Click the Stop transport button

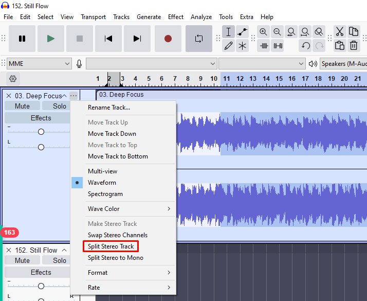[80, 39]
